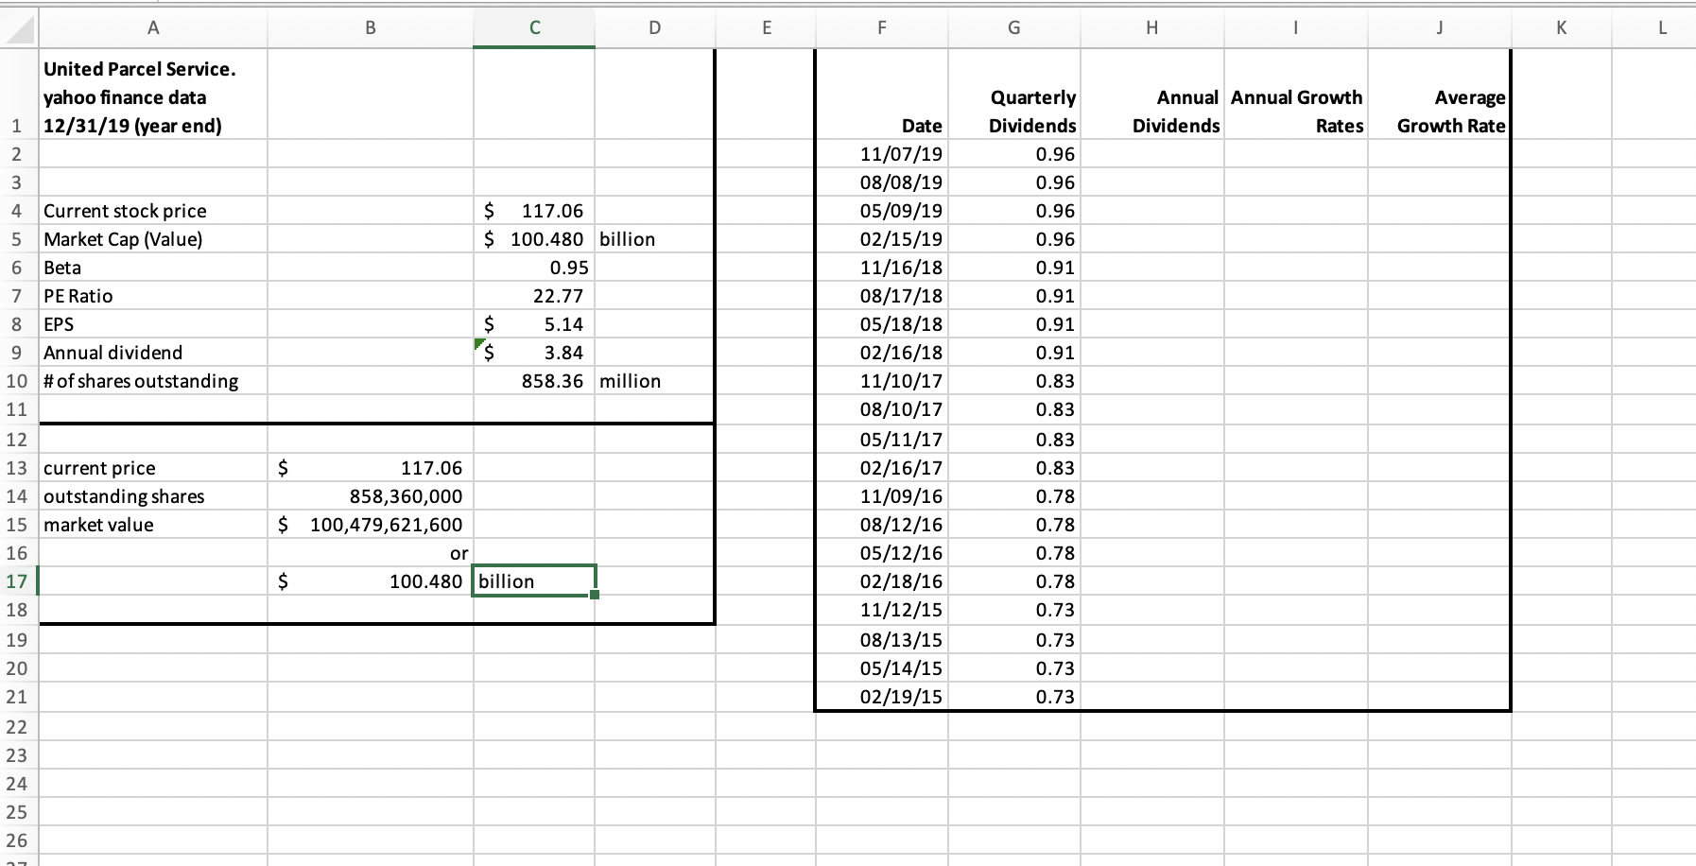This screenshot has height=866, width=1696.
Task: Click the 'Beta' label cell
Action: coord(153,268)
